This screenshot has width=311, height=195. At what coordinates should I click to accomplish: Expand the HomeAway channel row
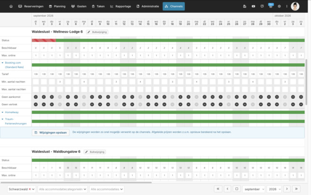coord(10,112)
